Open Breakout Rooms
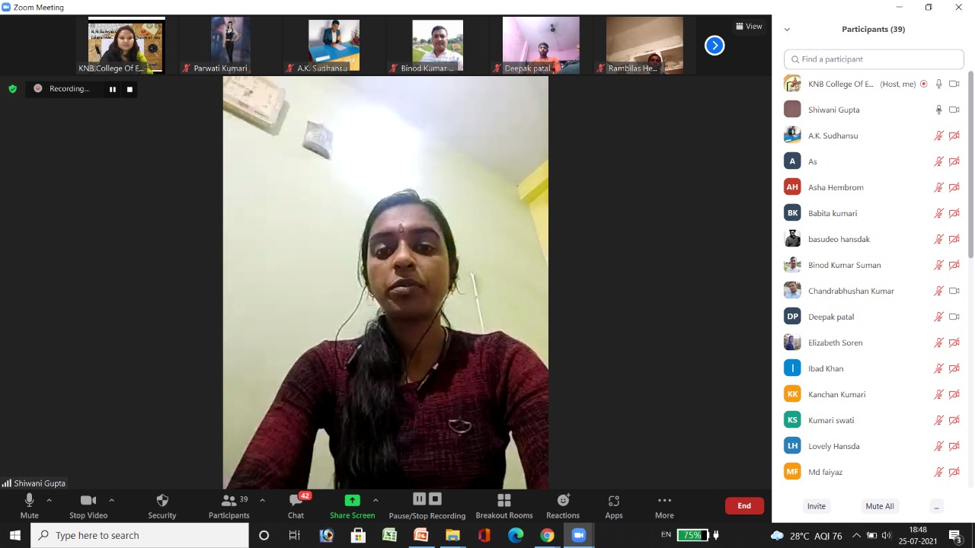Viewport: 975px width, 548px height. click(504, 506)
